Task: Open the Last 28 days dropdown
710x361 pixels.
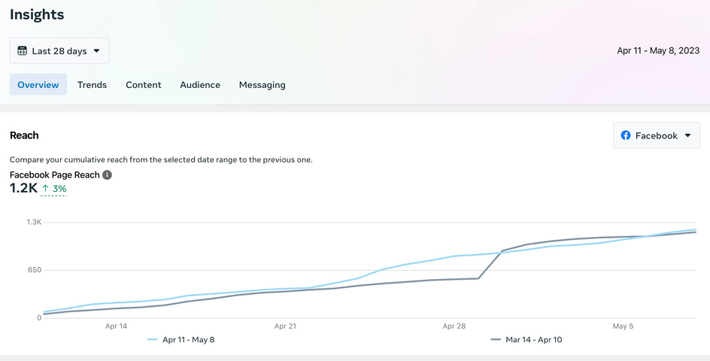Action: pyautogui.click(x=59, y=51)
